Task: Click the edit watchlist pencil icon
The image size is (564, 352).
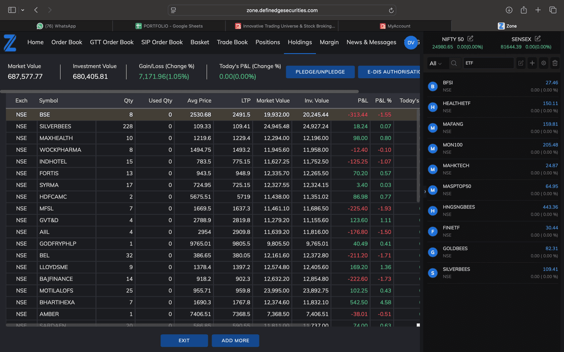Action: 521,63
